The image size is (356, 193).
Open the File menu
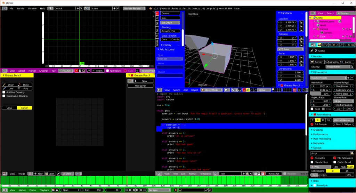pos(11,8)
